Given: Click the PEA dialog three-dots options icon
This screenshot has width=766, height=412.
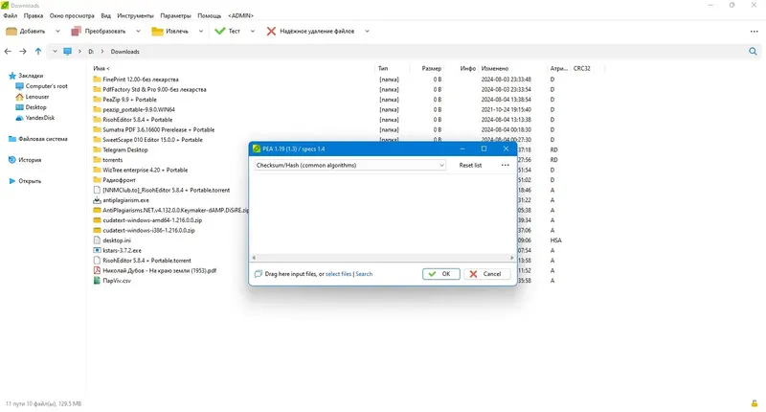Looking at the screenshot, I should click(x=506, y=165).
